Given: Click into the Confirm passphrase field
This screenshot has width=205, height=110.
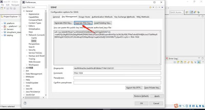Looking at the screenshot, I should pos(117,82).
